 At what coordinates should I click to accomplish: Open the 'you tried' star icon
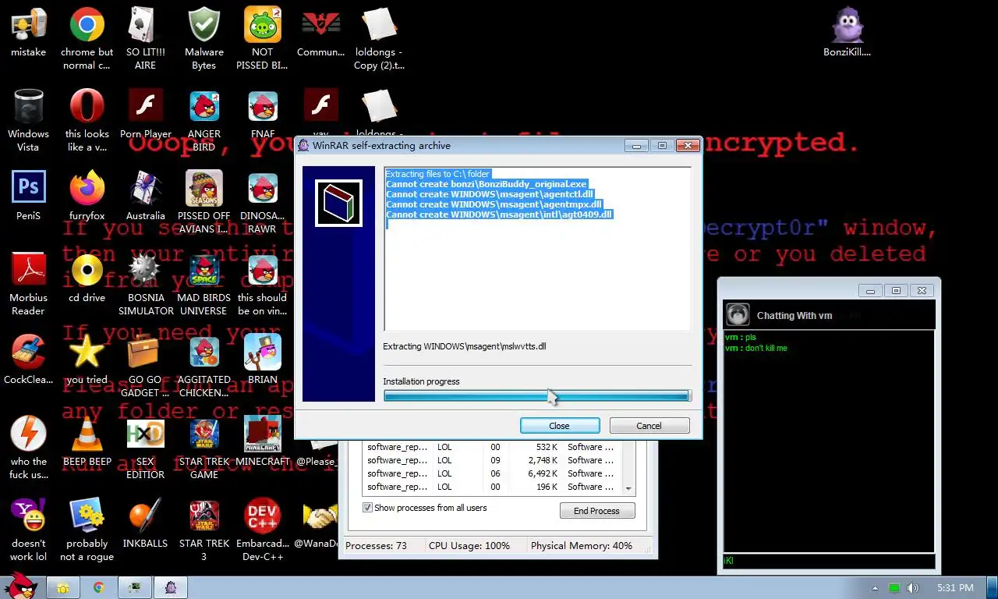click(x=87, y=360)
